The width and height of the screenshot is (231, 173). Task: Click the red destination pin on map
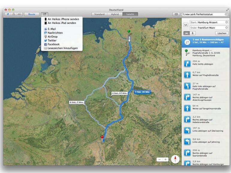[102, 137]
